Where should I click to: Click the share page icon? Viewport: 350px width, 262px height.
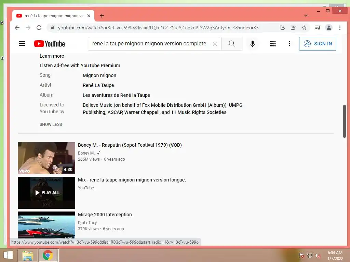[x=293, y=28]
